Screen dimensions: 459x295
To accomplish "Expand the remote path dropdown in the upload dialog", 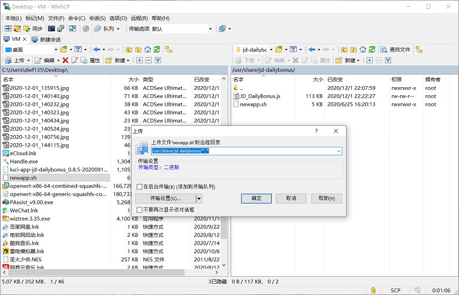I will coord(339,151).
